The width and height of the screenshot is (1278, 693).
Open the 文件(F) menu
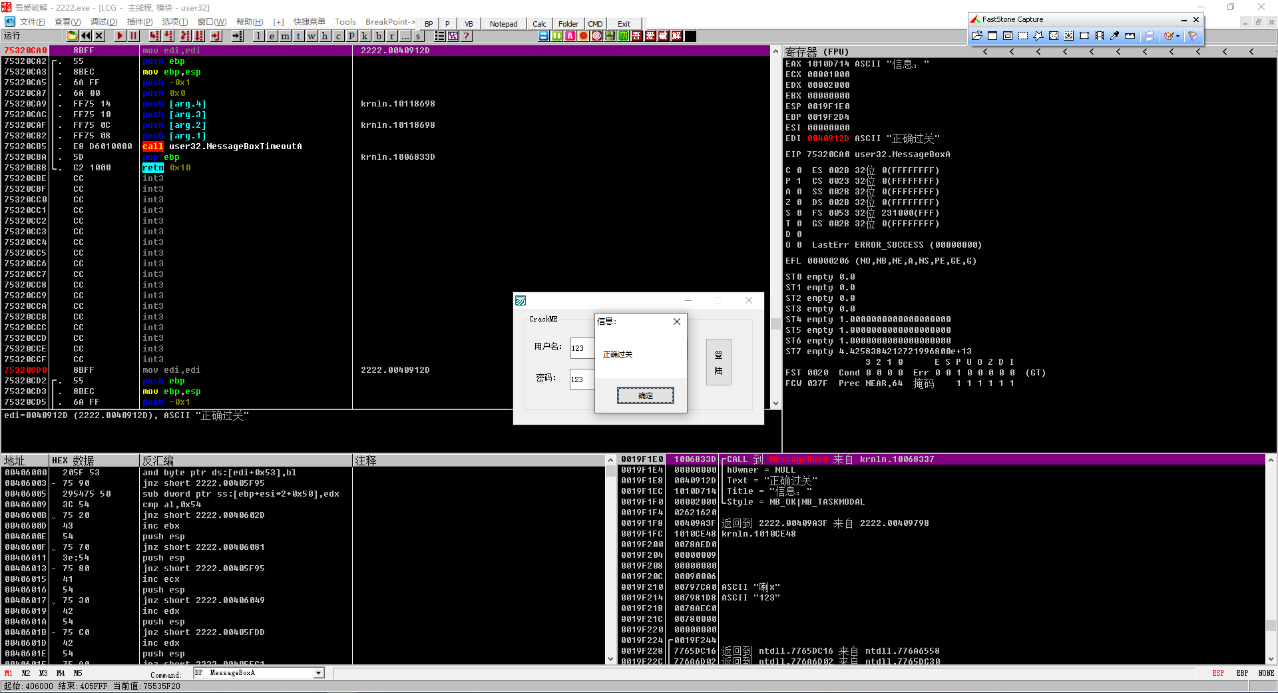pos(33,22)
